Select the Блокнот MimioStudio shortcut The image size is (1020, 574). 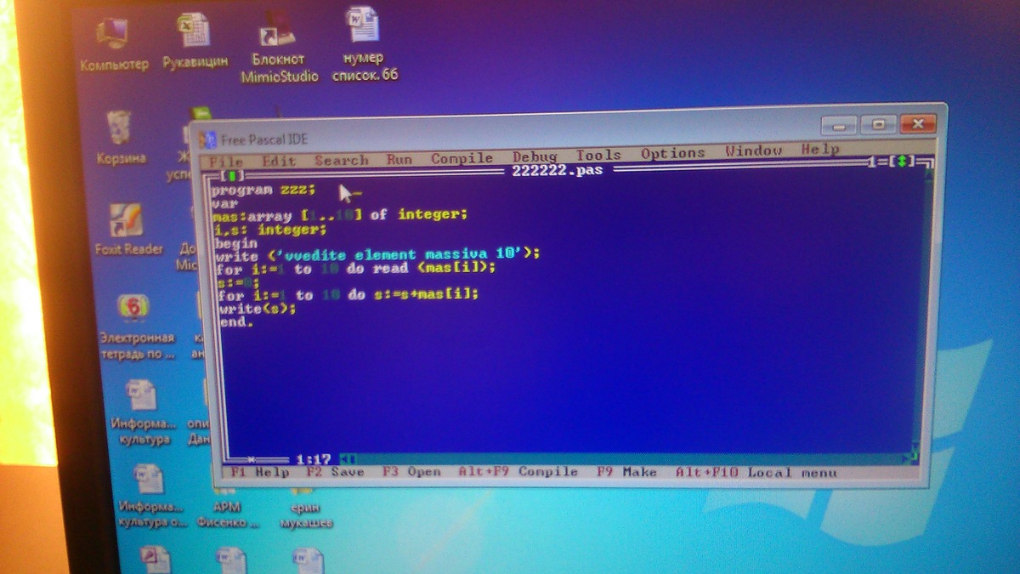[279, 49]
